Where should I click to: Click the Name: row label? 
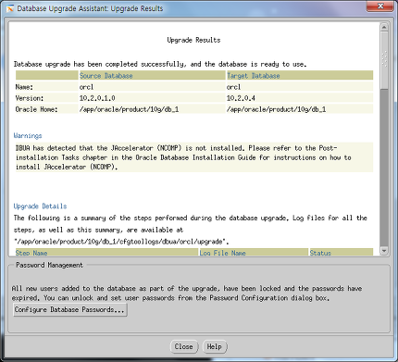point(24,87)
